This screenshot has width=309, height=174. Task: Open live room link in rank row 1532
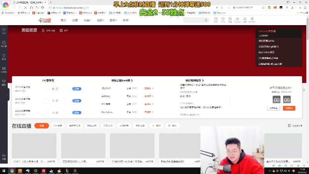pyautogui.click(x=149, y=96)
